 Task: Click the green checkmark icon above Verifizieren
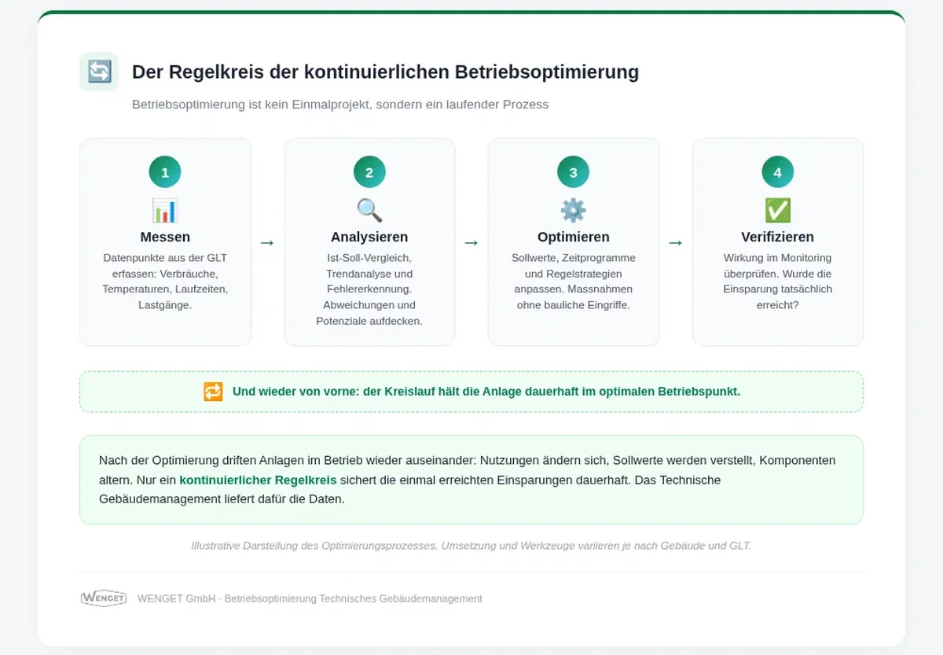tap(778, 210)
